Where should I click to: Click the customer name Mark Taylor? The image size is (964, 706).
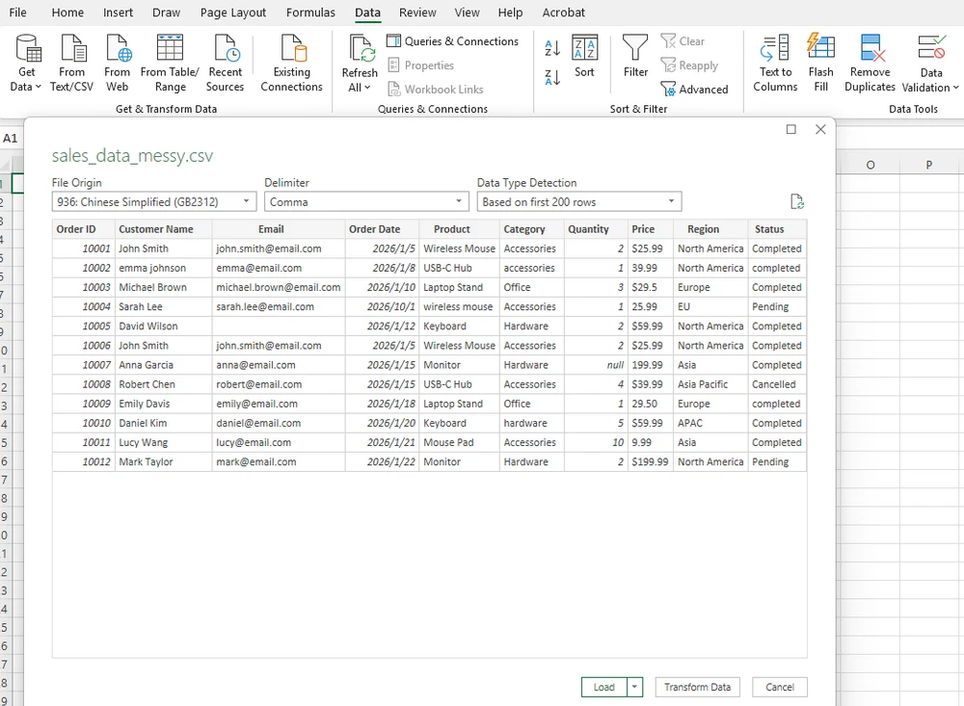164,461
